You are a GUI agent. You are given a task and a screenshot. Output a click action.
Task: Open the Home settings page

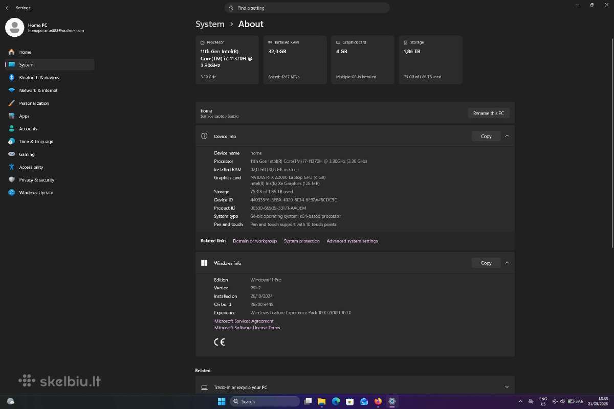[49, 52]
